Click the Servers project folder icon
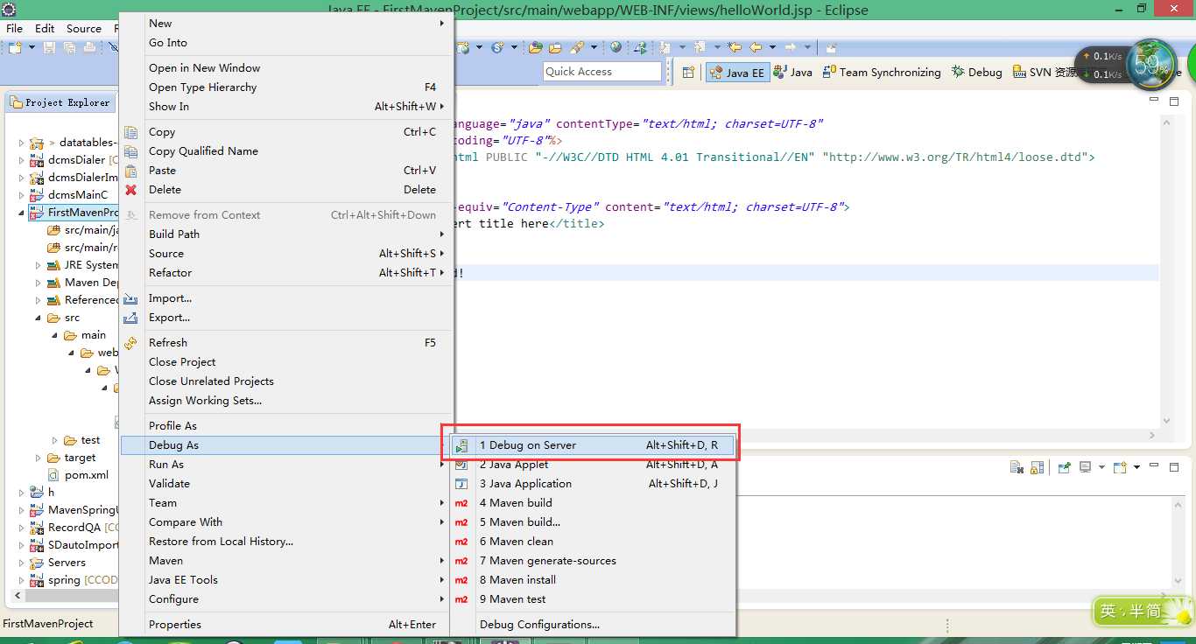The image size is (1196, 644). (x=37, y=563)
